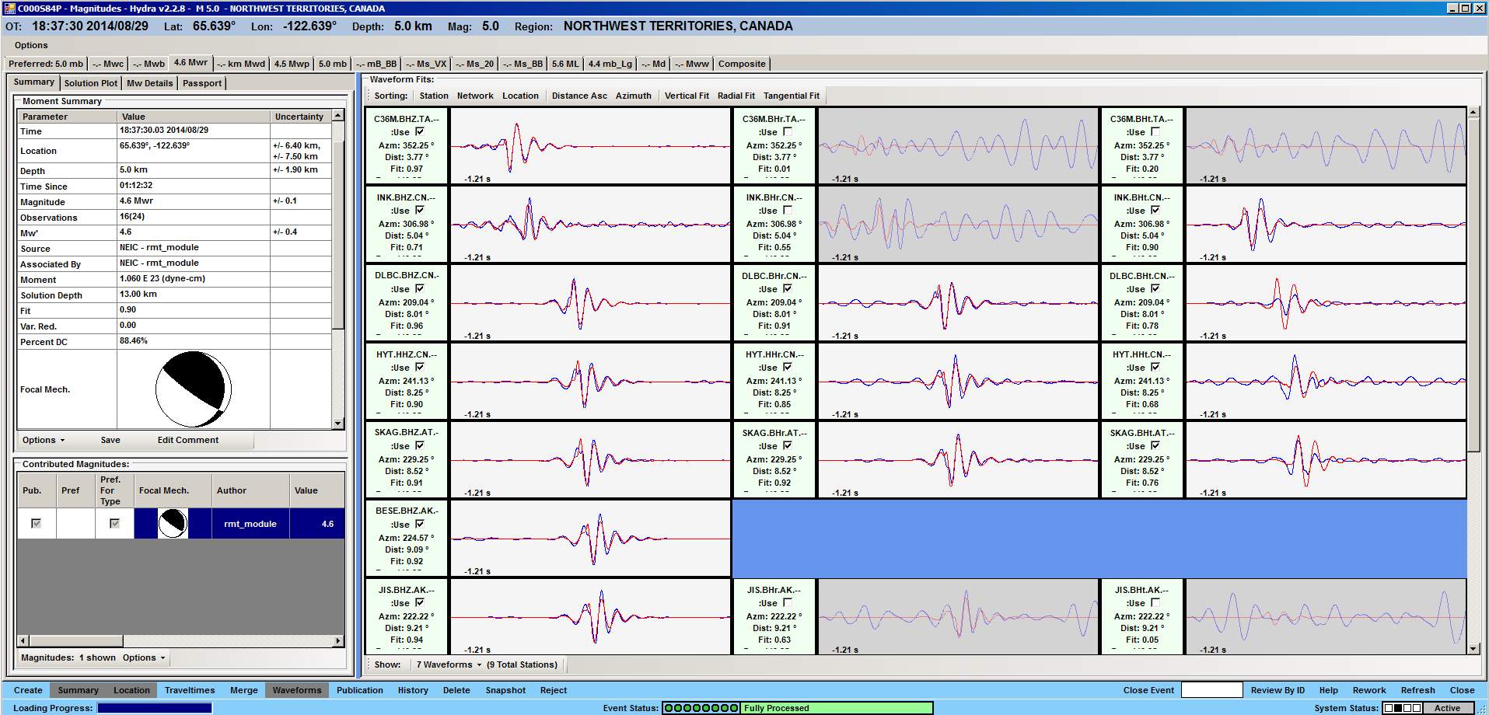Sort waveforms by Station
Screen dimensions: 1489x715
click(434, 96)
